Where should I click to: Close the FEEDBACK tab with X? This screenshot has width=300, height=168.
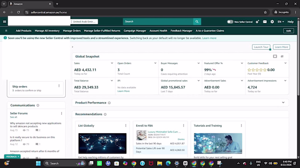[18, 156]
